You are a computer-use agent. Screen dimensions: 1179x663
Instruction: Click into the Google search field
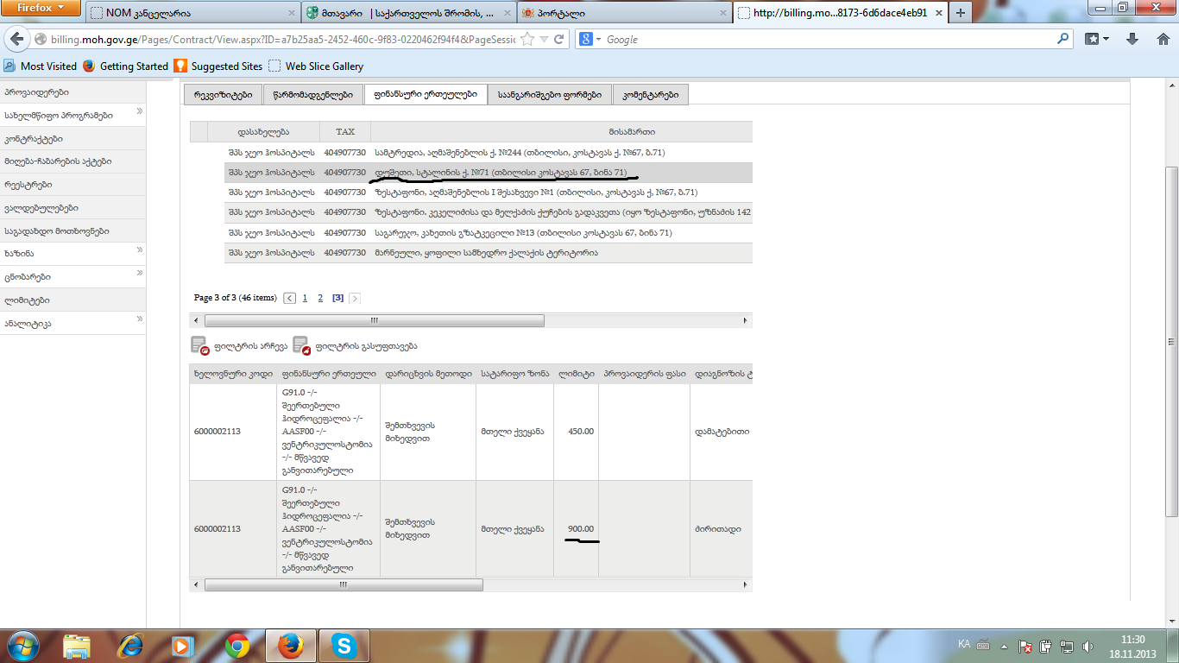829,40
